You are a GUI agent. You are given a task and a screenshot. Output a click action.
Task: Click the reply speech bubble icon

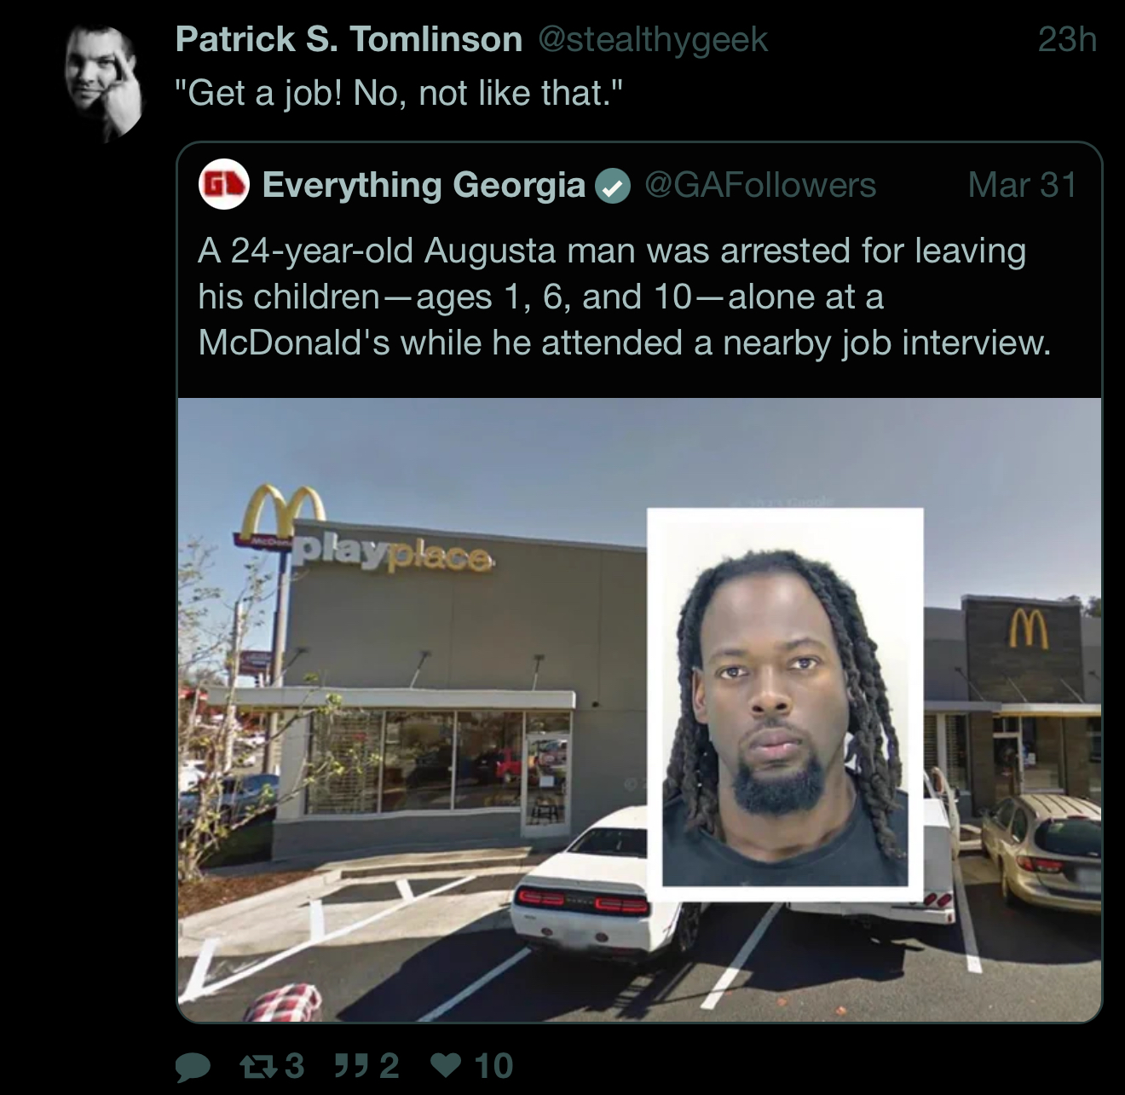pyautogui.click(x=193, y=1067)
